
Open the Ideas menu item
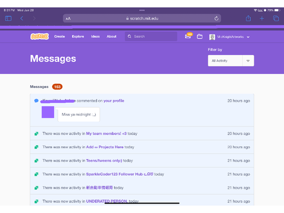coord(95,37)
